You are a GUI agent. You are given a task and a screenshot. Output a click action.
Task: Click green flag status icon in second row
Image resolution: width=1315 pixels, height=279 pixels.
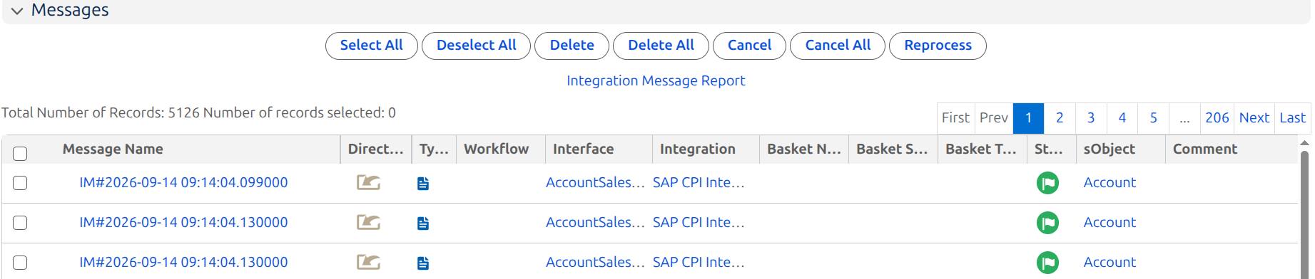(1047, 223)
